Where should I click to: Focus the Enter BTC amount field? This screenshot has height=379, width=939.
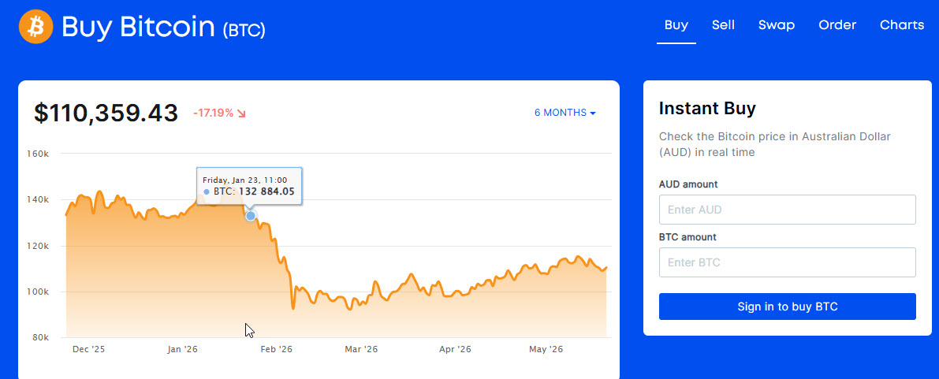[x=787, y=262]
